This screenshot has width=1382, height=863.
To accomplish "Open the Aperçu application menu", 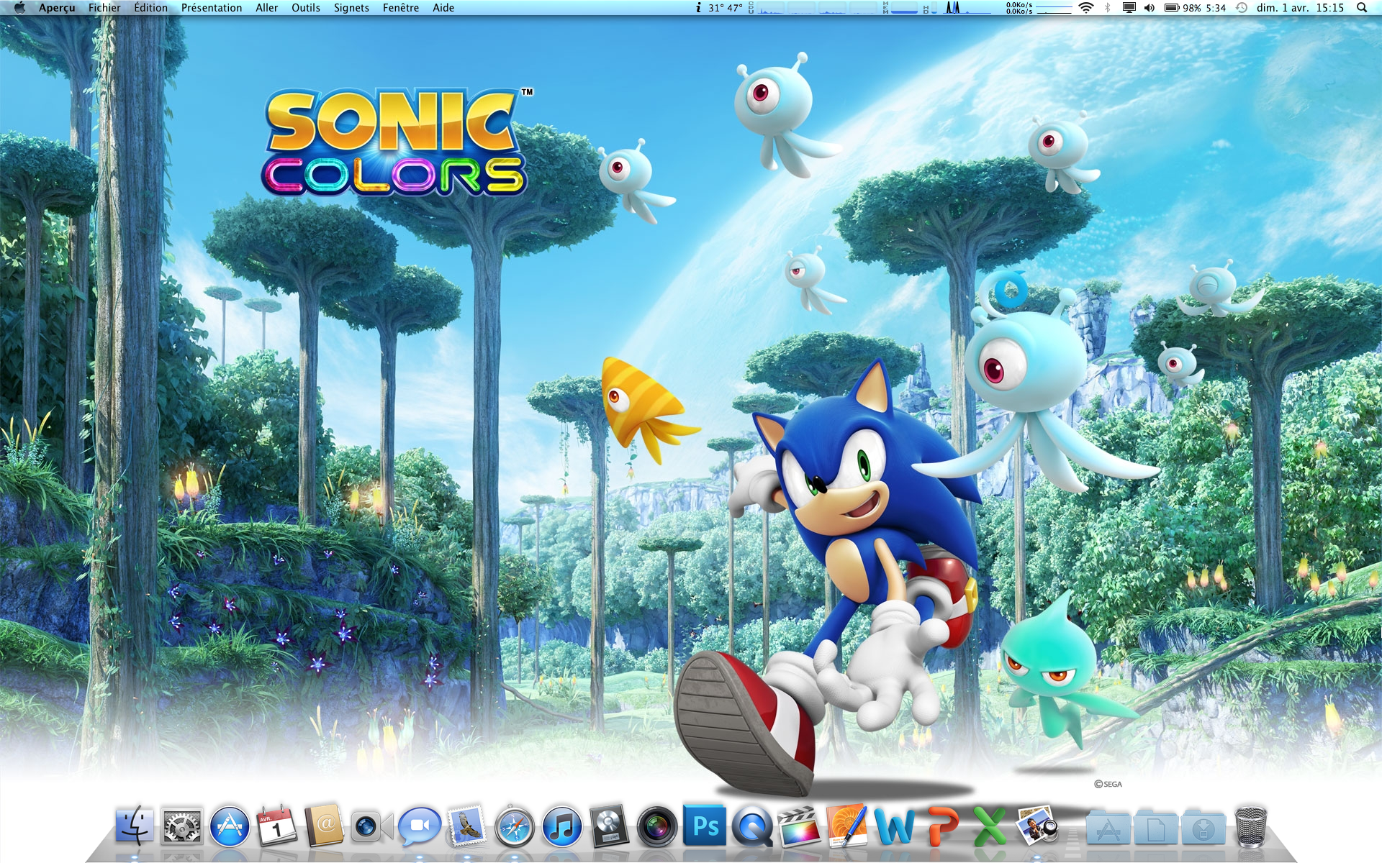I will pyautogui.click(x=57, y=8).
